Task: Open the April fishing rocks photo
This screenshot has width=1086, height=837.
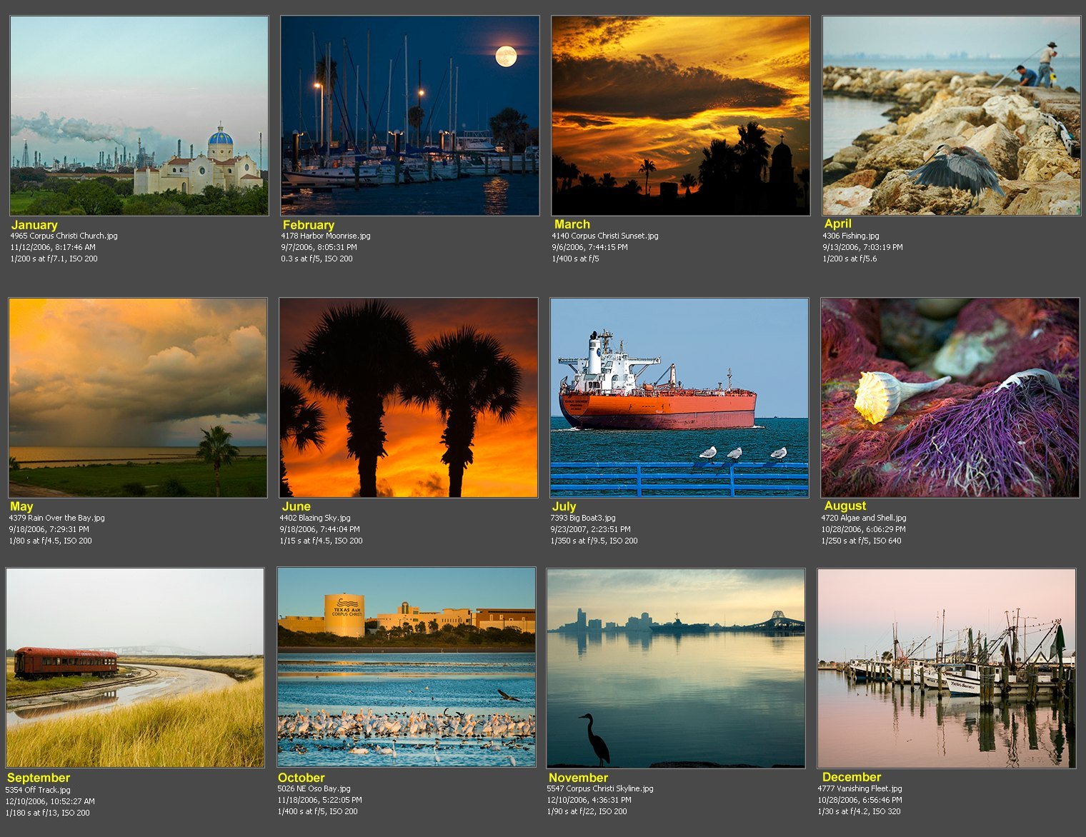Action: coord(951,116)
